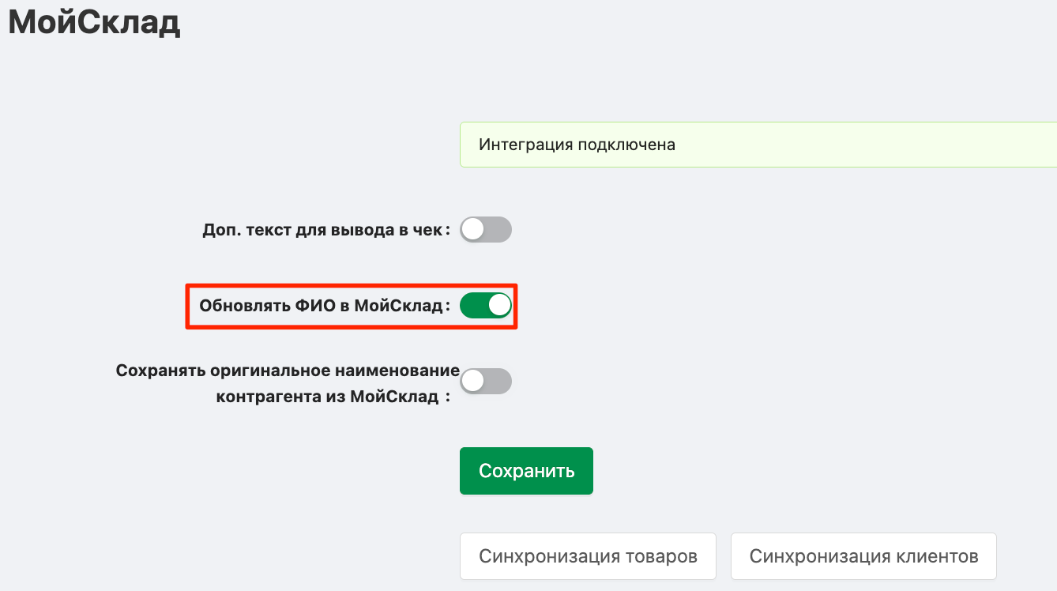
Task: Click the Доп. текст для вывода в чек label
Action: (x=325, y=231)
